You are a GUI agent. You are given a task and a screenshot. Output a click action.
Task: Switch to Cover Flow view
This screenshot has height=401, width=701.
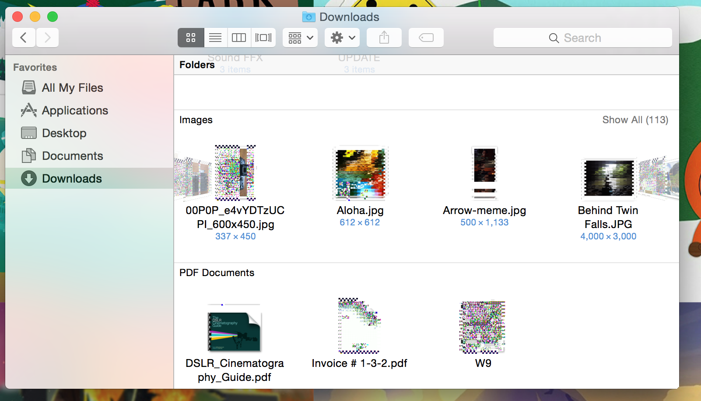(x=263, y=38)
